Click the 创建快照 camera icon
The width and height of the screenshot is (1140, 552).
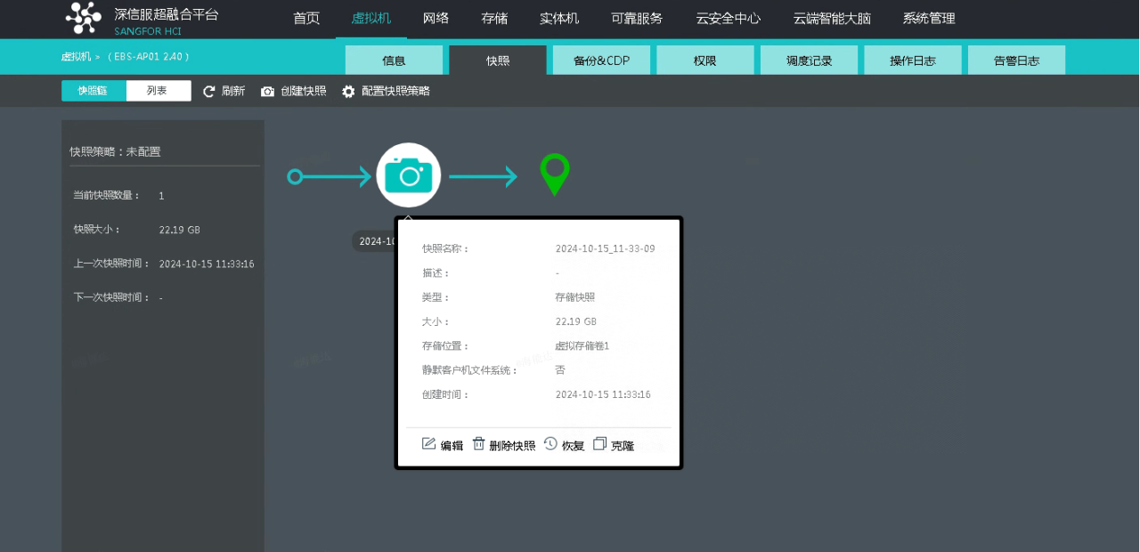(267, 91)
